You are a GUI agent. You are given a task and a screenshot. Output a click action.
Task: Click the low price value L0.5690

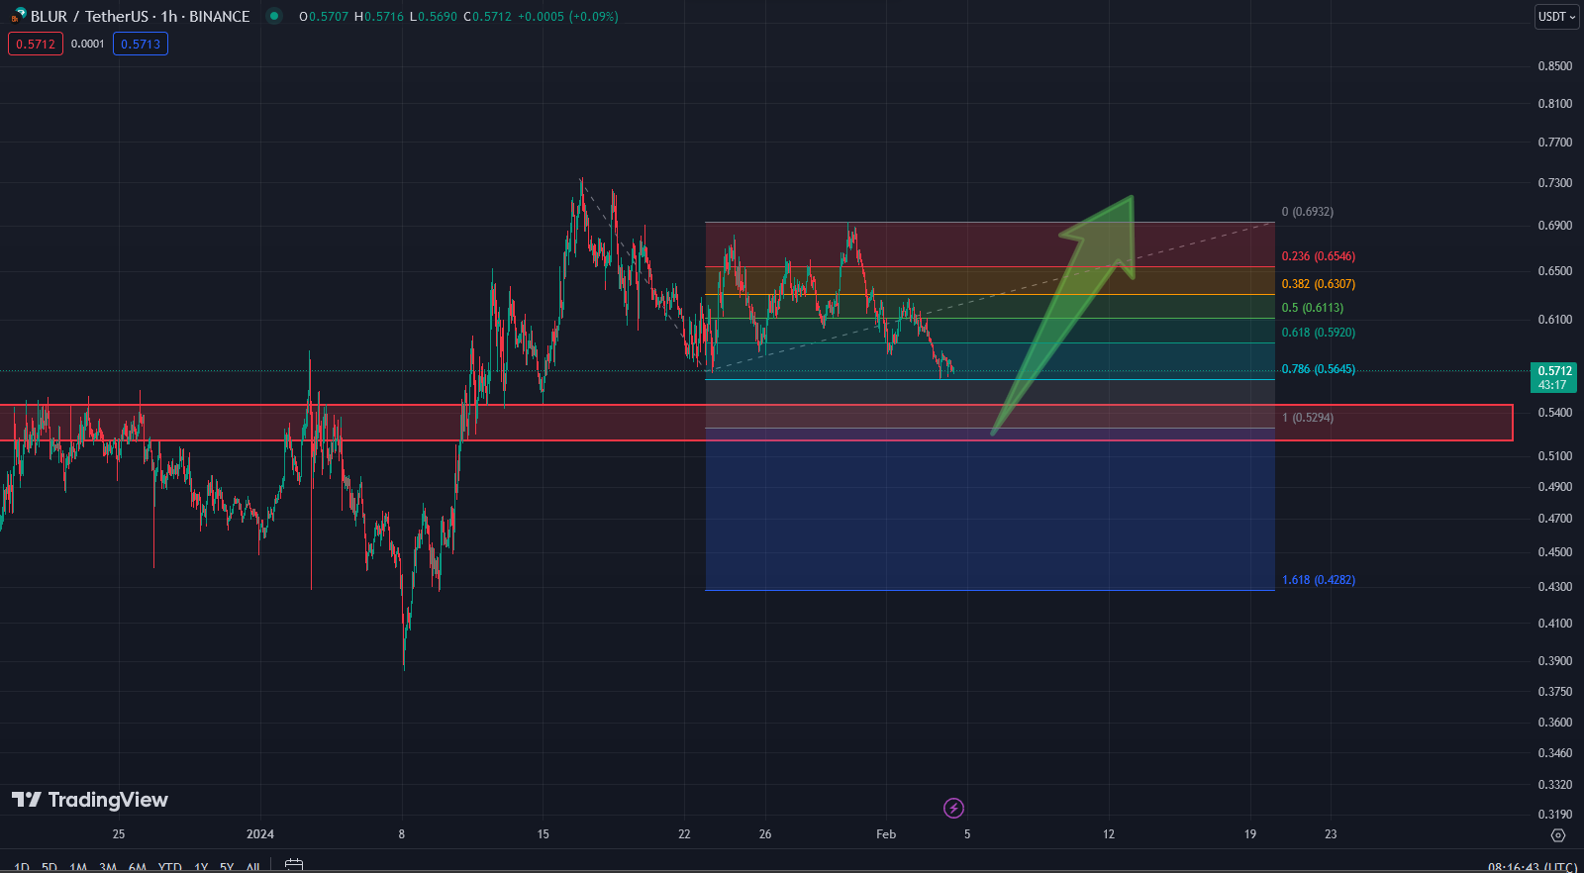point(434,17)
